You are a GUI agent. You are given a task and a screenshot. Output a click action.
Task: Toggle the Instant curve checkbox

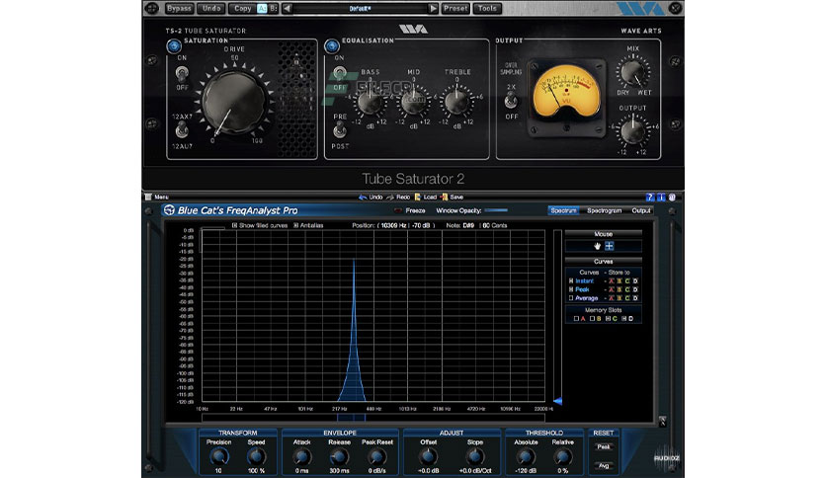coord(571,281)
